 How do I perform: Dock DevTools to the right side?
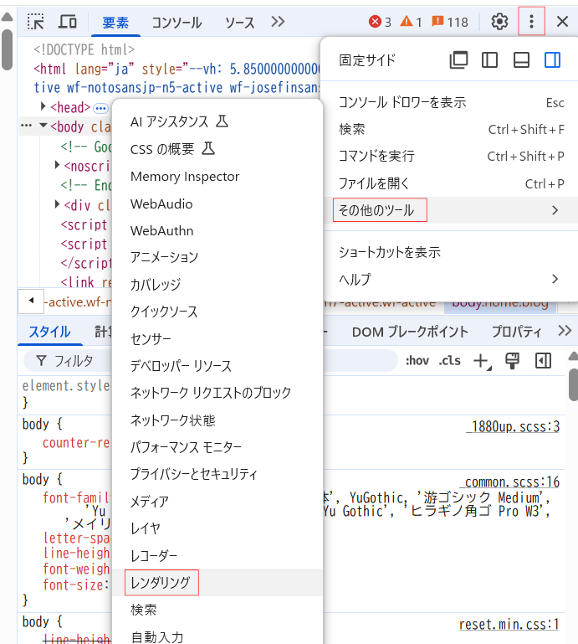tap(552, 60)
